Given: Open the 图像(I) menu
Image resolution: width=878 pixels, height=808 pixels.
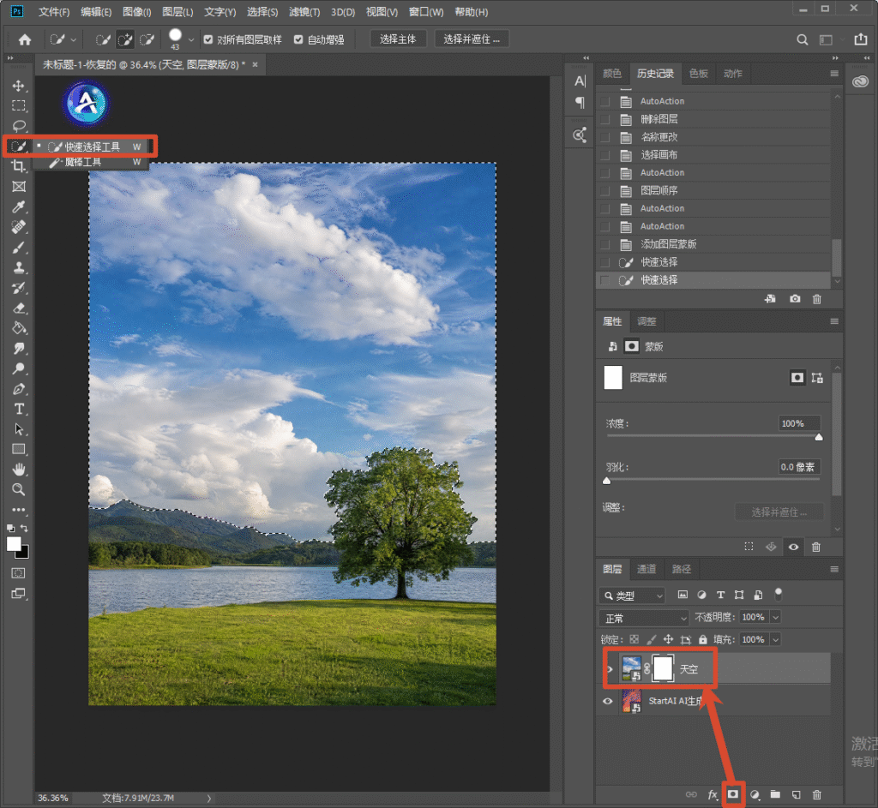Looking at the screenshot, I should 136,12.
